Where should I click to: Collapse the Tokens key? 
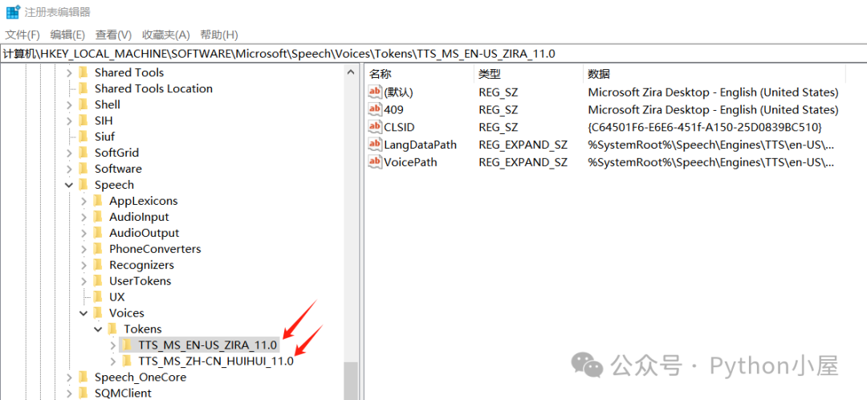coord(99,329)
